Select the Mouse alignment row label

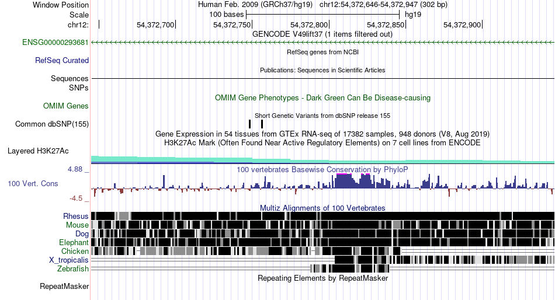pyautogui.click(x=77, y=225)
